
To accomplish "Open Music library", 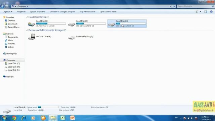I will tap(10, 40).
